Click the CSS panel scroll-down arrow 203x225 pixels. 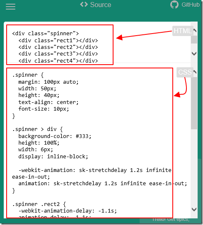[194, 209]
